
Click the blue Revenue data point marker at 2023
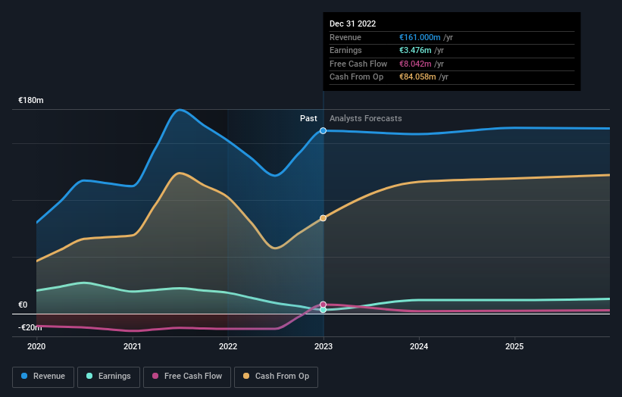324,130
